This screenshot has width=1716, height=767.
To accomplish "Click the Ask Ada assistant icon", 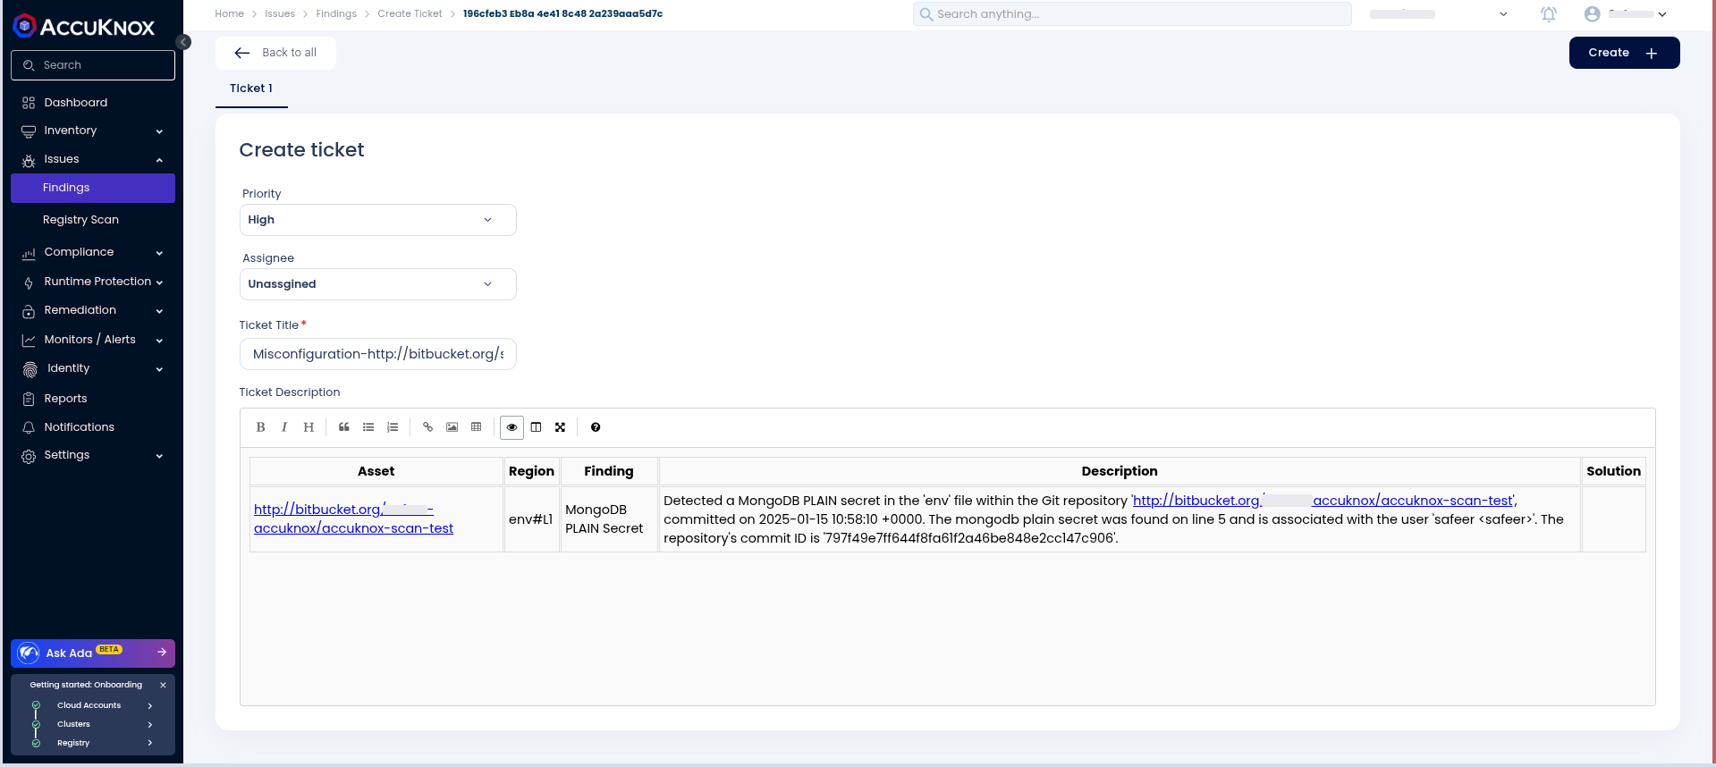I will (29, 653).
